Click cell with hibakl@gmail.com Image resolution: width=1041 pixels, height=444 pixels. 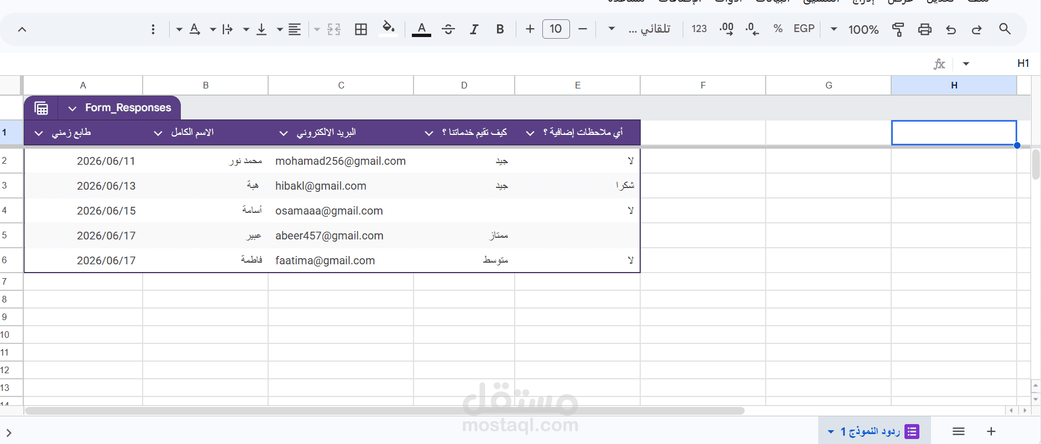point(341,186)
